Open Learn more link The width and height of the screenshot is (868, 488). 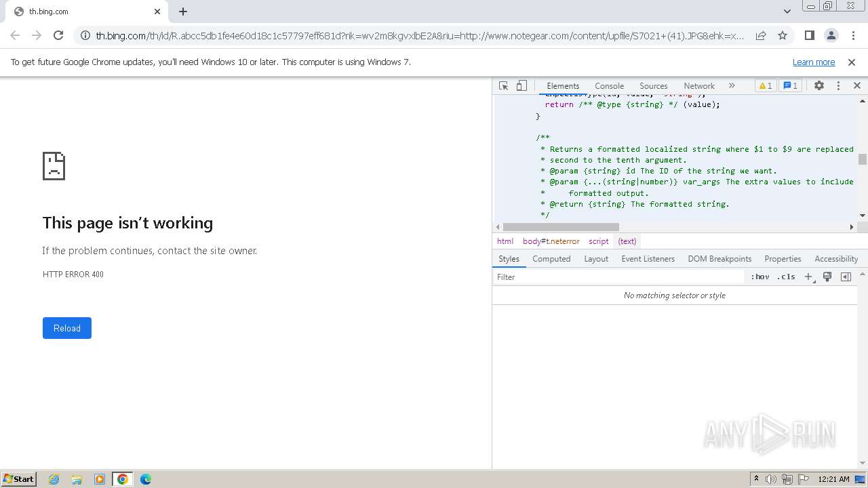814,62
